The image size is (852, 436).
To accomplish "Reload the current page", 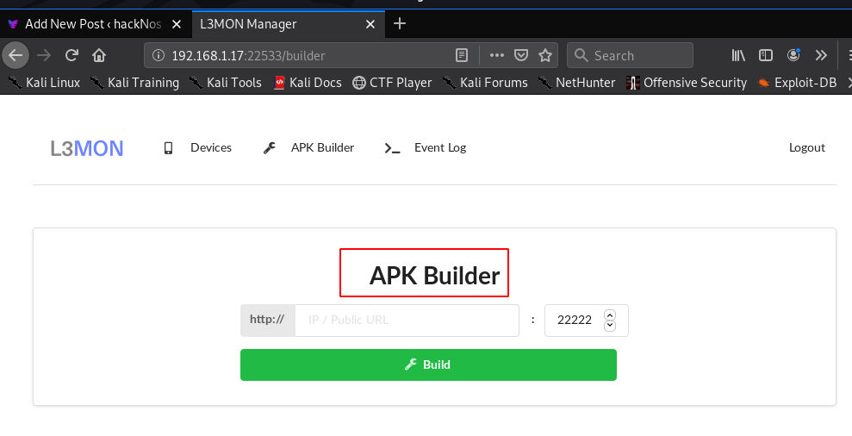I will [x=72, y=55].
